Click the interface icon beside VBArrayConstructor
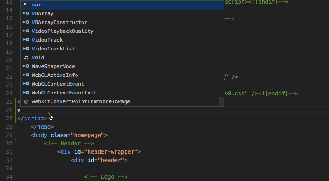Screen dimensions: 329x181 pyautogui.click(x=26, y=22)
